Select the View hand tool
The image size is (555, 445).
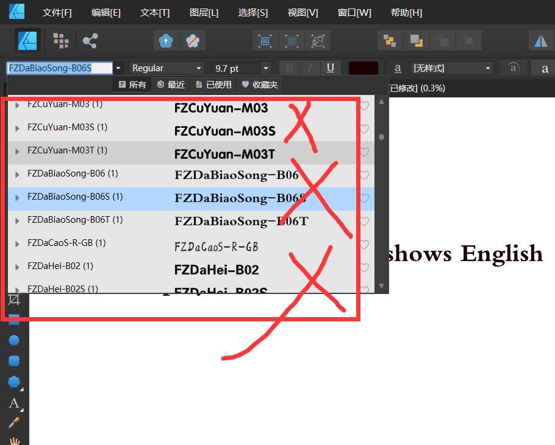14,440
